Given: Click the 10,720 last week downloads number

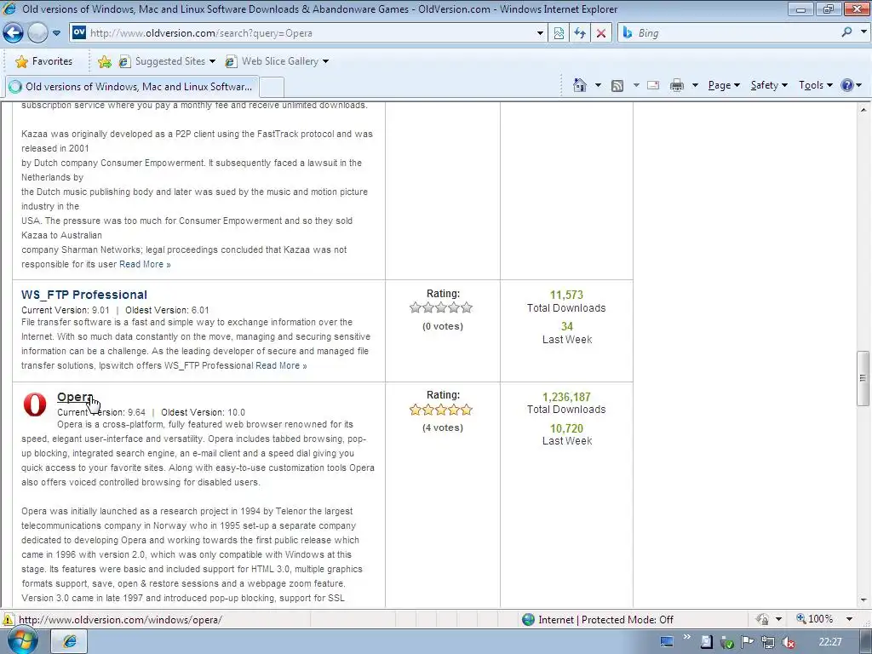Looking at the screenshot, I should [x=566, y=428].
